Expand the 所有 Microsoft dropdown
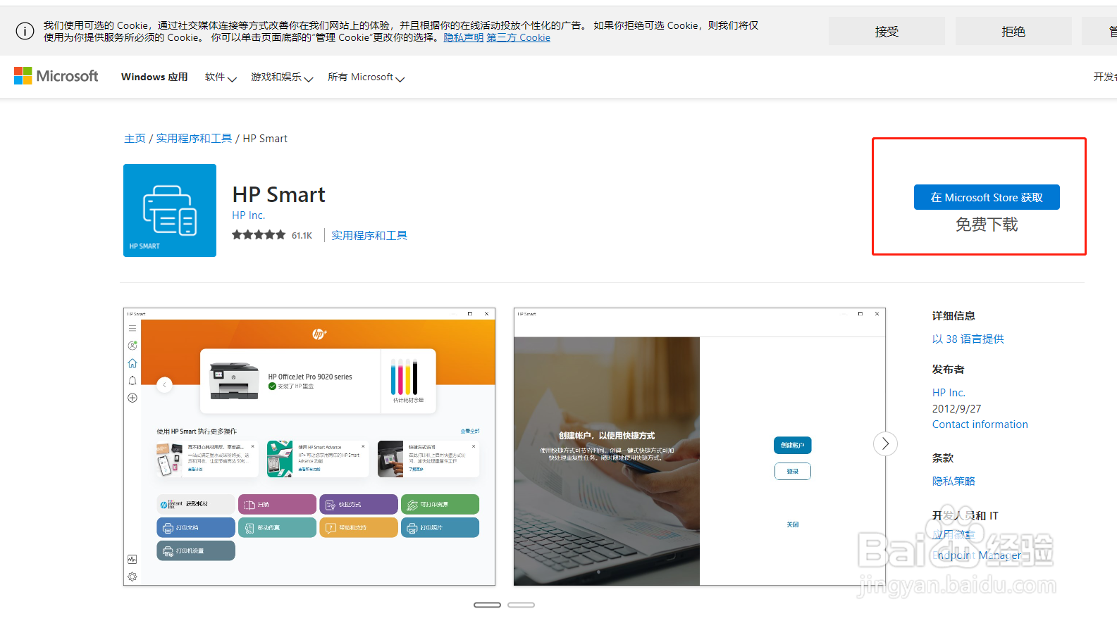The width and height of the screenshot is (1117, 623). pos(366,77)
